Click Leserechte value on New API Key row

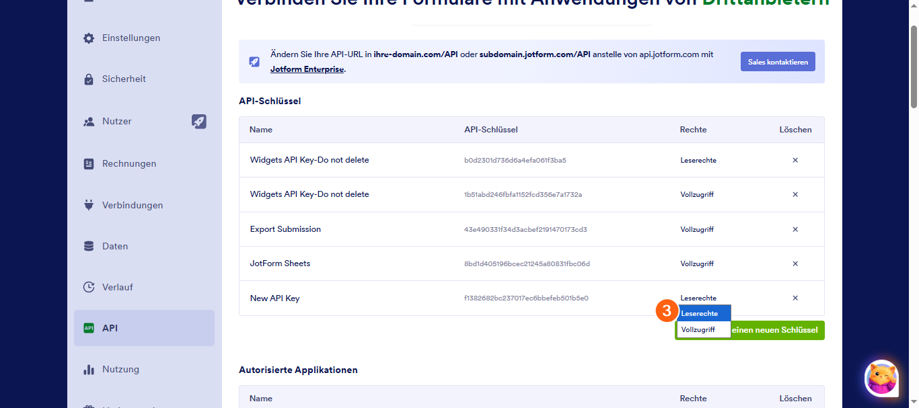[x=698, y=298]
